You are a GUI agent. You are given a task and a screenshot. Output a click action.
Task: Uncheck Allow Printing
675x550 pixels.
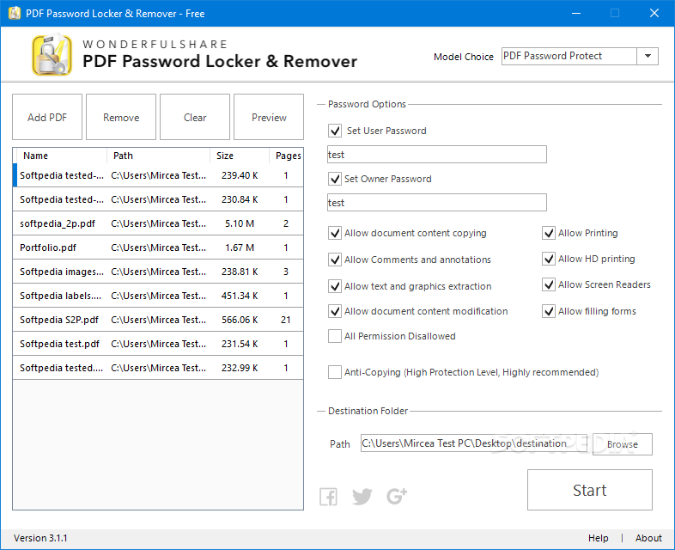[x=549, y=233]
